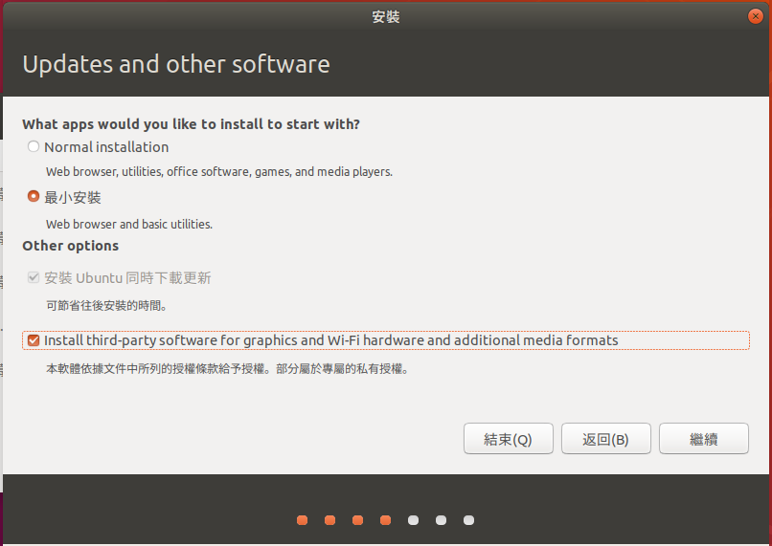Image resolution: width=772 pixels, height=546 pixels.
Task: Click the Updates and other software heading
Action: (176, 64)
